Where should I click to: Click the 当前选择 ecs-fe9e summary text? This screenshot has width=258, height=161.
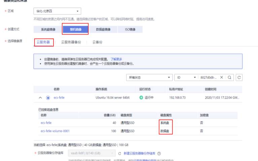81,145
